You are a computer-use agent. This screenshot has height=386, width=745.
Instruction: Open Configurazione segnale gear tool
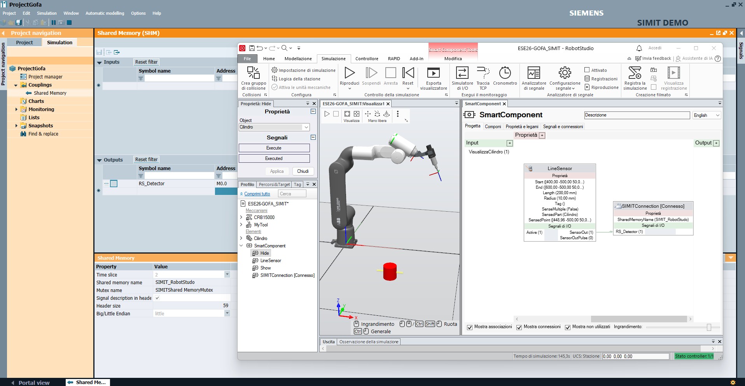coord(565,73)
